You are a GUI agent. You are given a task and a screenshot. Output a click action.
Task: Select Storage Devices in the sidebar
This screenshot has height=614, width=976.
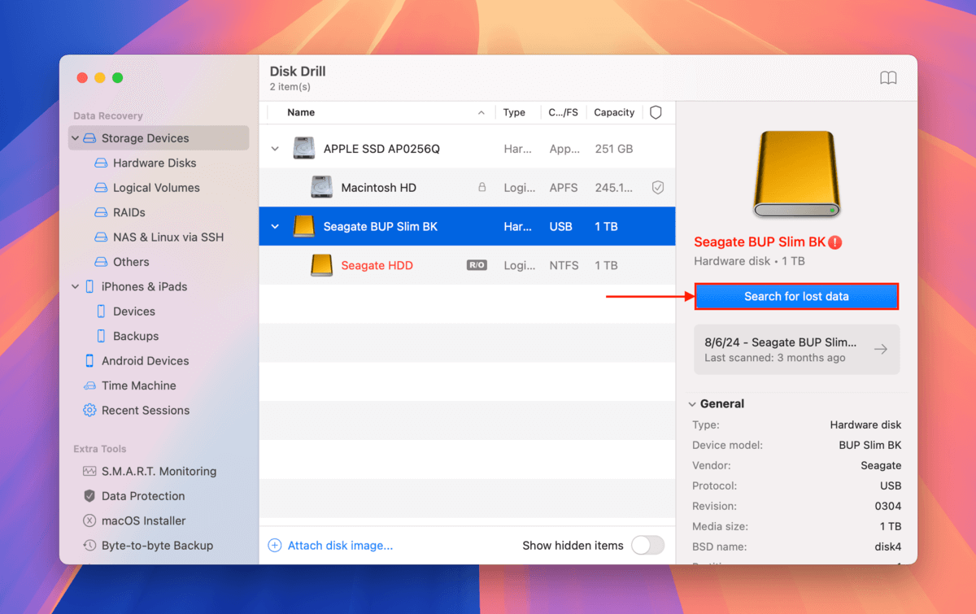point(159,138)
